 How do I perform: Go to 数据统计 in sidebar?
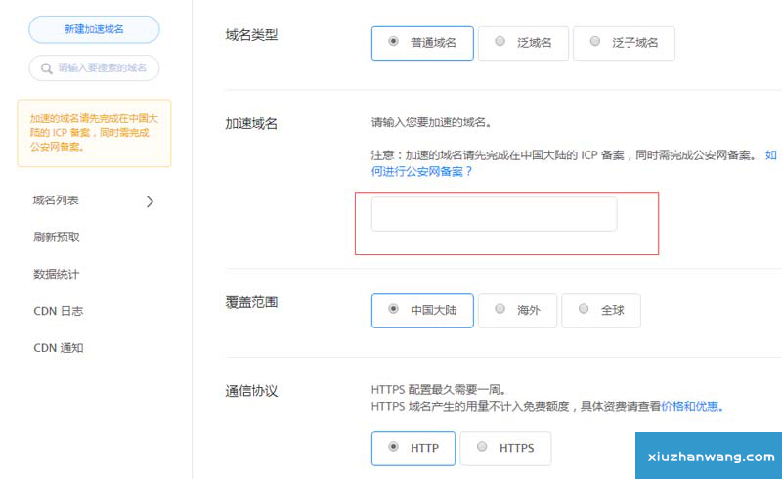(x=57, y=275)
